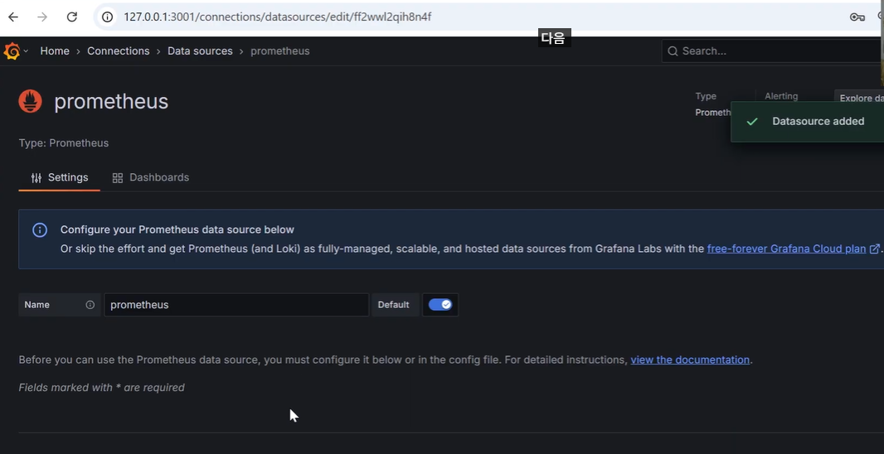
Task: Click the Datasource added notification text
Action: [818, 122]
